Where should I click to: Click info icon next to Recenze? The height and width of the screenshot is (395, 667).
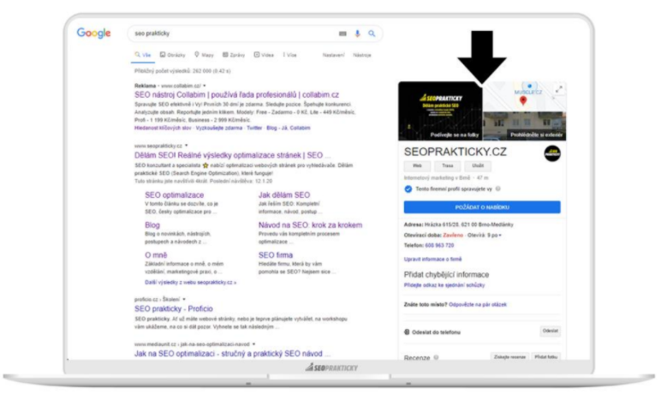(x=436, y=357)
